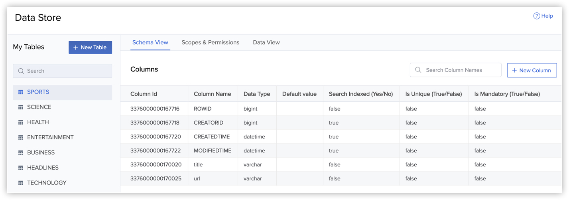
Task: Select the Schema View tab
Action: 150,42
